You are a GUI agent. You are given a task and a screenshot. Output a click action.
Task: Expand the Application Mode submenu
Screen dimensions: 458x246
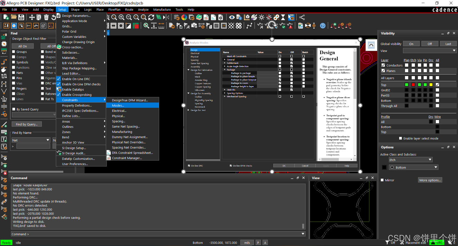coord(81,21)
